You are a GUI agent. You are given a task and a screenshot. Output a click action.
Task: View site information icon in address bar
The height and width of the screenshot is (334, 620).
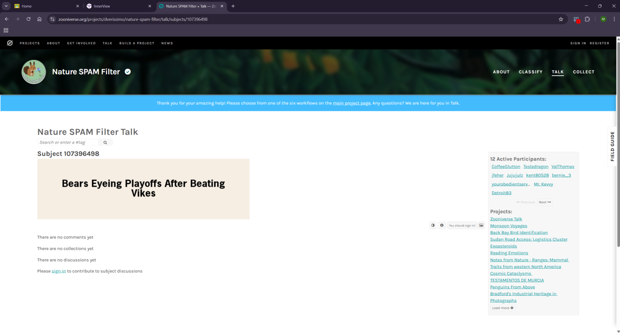52,19
